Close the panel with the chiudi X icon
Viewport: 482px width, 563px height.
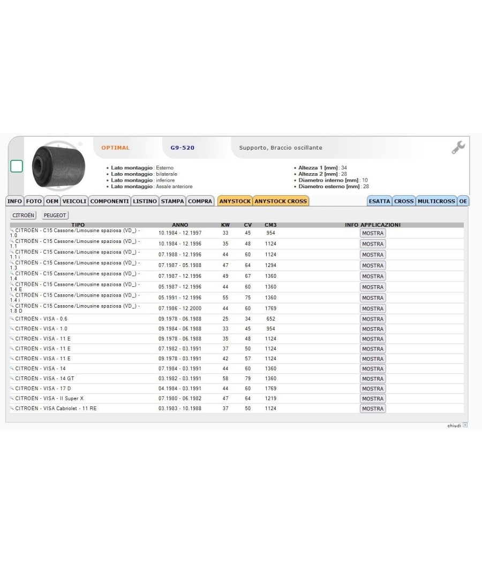pos(465,425)
